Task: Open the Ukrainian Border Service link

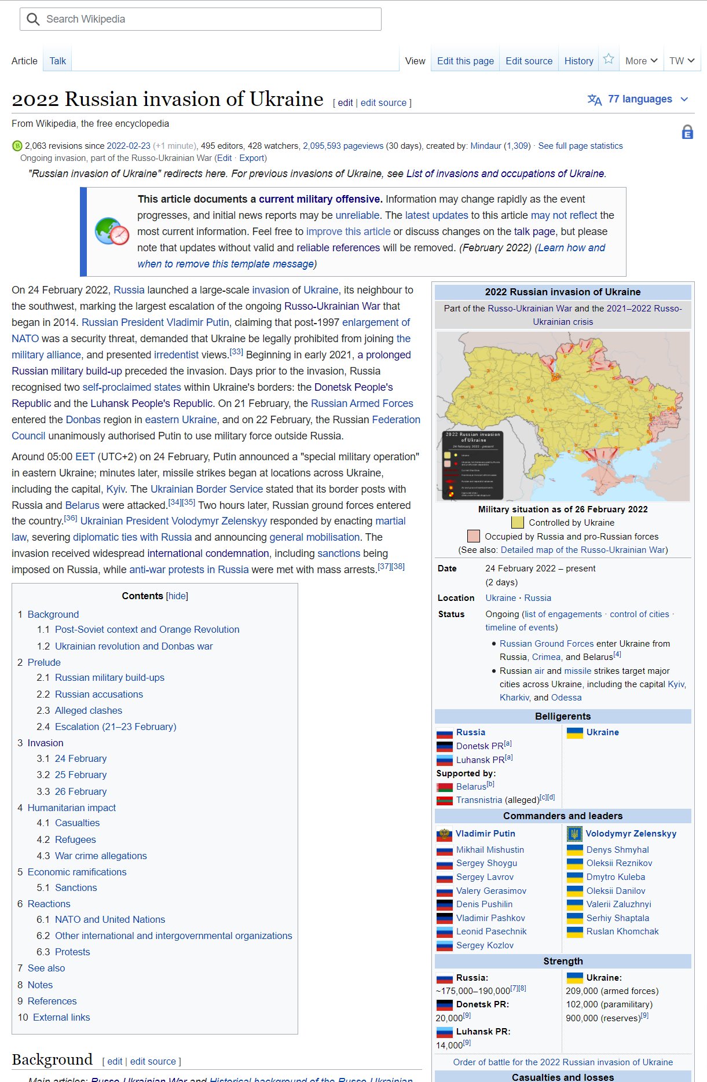Action: (x=207, y=489)
